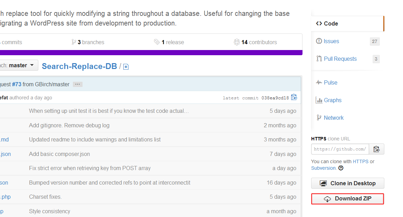This screenshot has height=217, width=403.
Task: Click the purple language color bar
Action: [151, 52]
